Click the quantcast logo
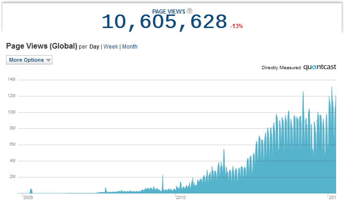Viewport: 345px width, 200px height. (320, 67)
